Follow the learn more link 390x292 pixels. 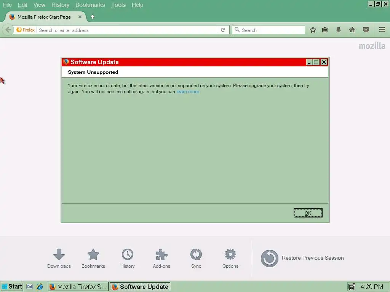pyautogui.click(x=188, y=92)
